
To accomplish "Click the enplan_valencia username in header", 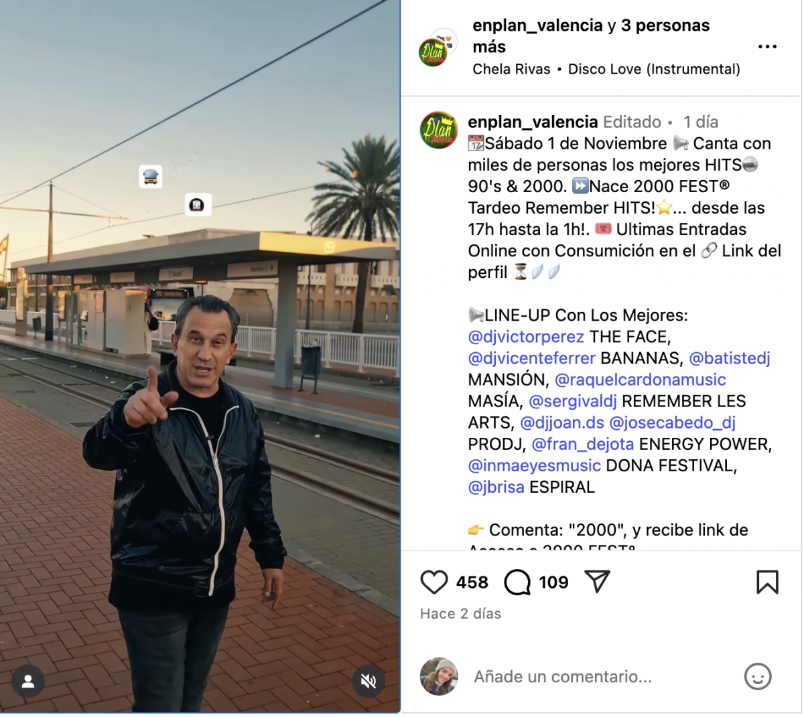I will pyautogui.click(x=537, y=25).
